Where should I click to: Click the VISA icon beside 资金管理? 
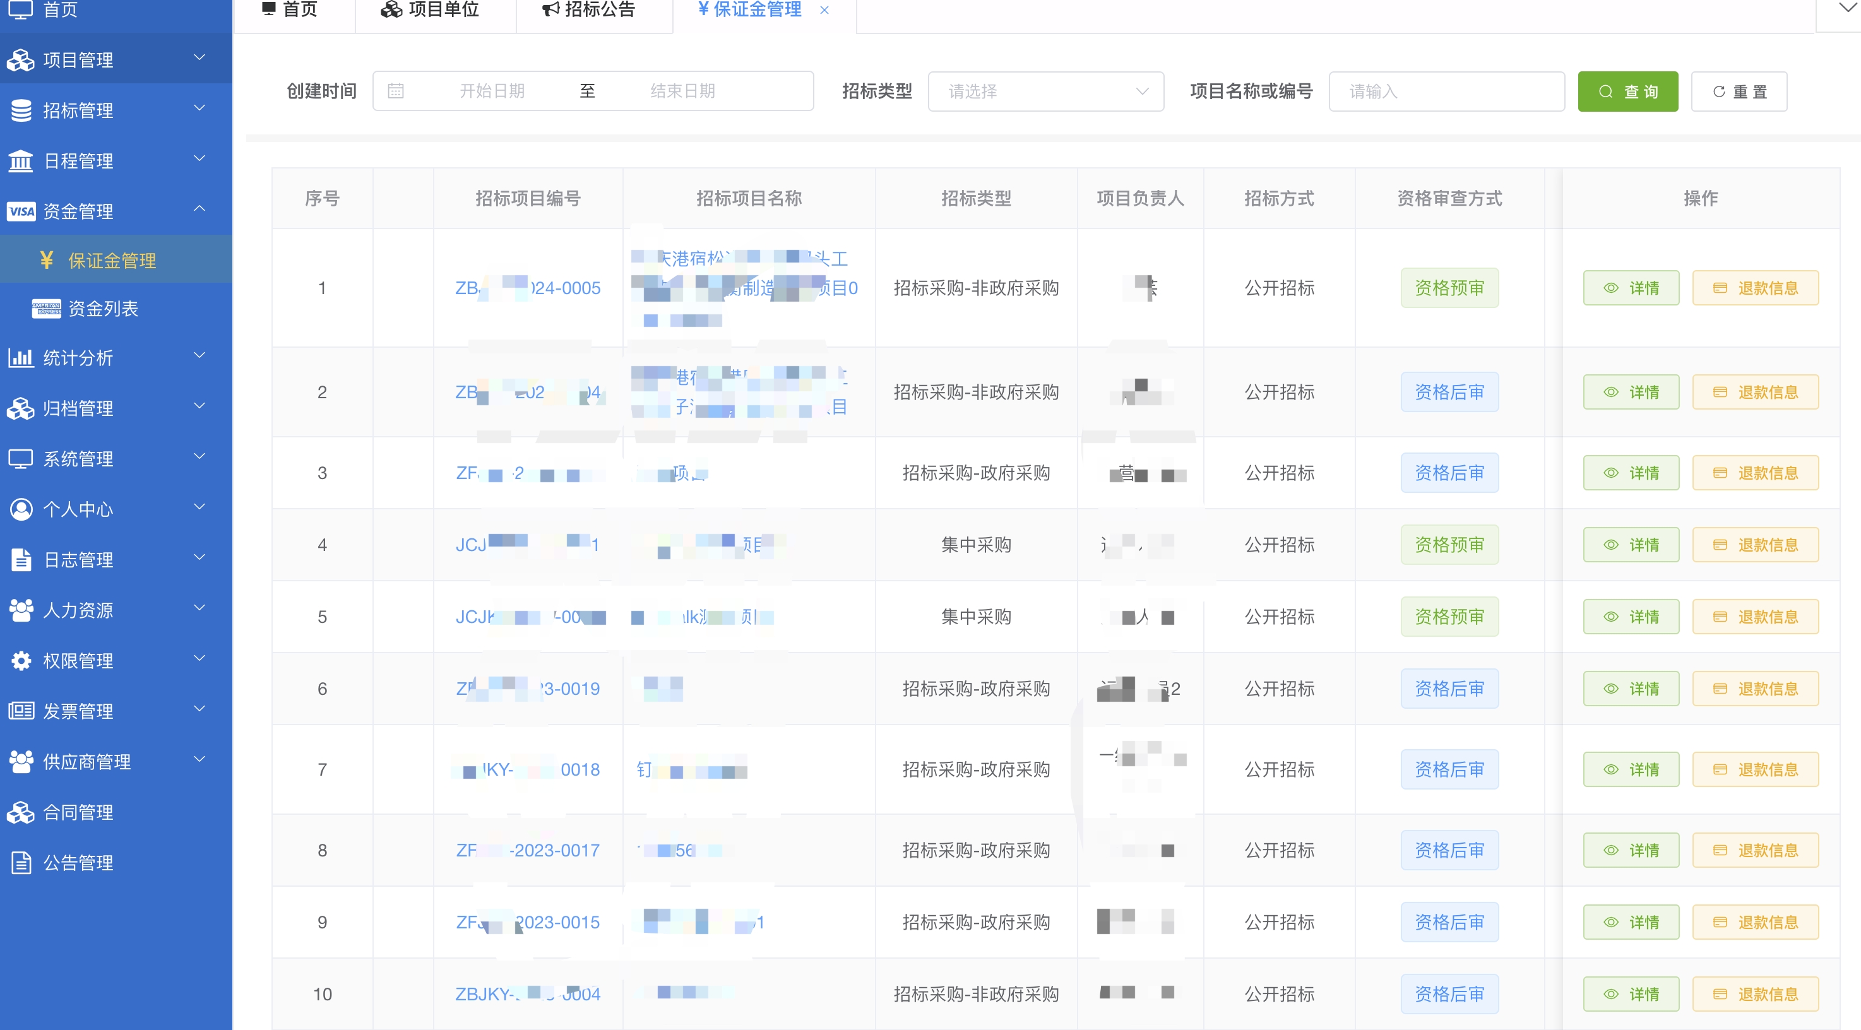(x=21, y=211)
